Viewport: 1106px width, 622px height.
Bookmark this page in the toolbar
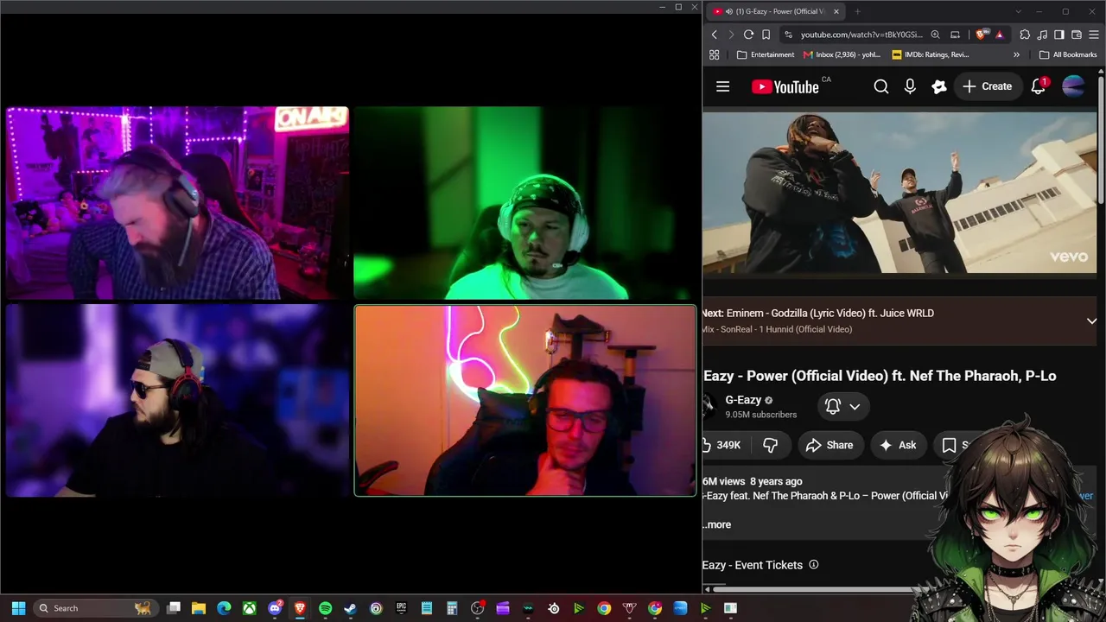pyautogui.click(x=766, y=35)
